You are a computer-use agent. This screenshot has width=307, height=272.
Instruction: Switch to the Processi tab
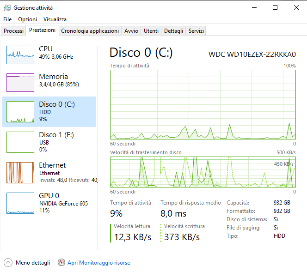tap(13, 31)
